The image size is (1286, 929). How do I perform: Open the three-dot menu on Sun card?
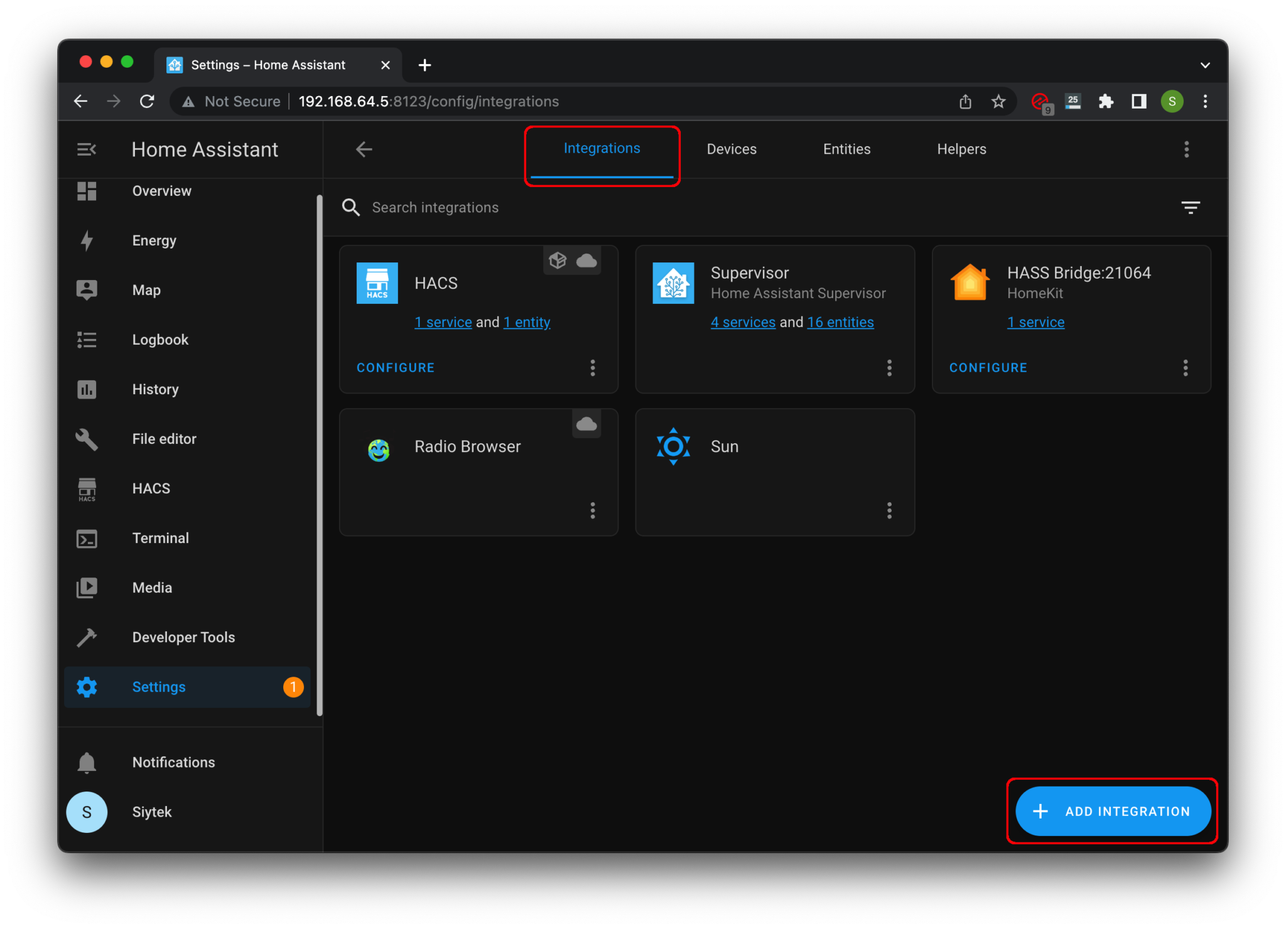pos(890,511)
